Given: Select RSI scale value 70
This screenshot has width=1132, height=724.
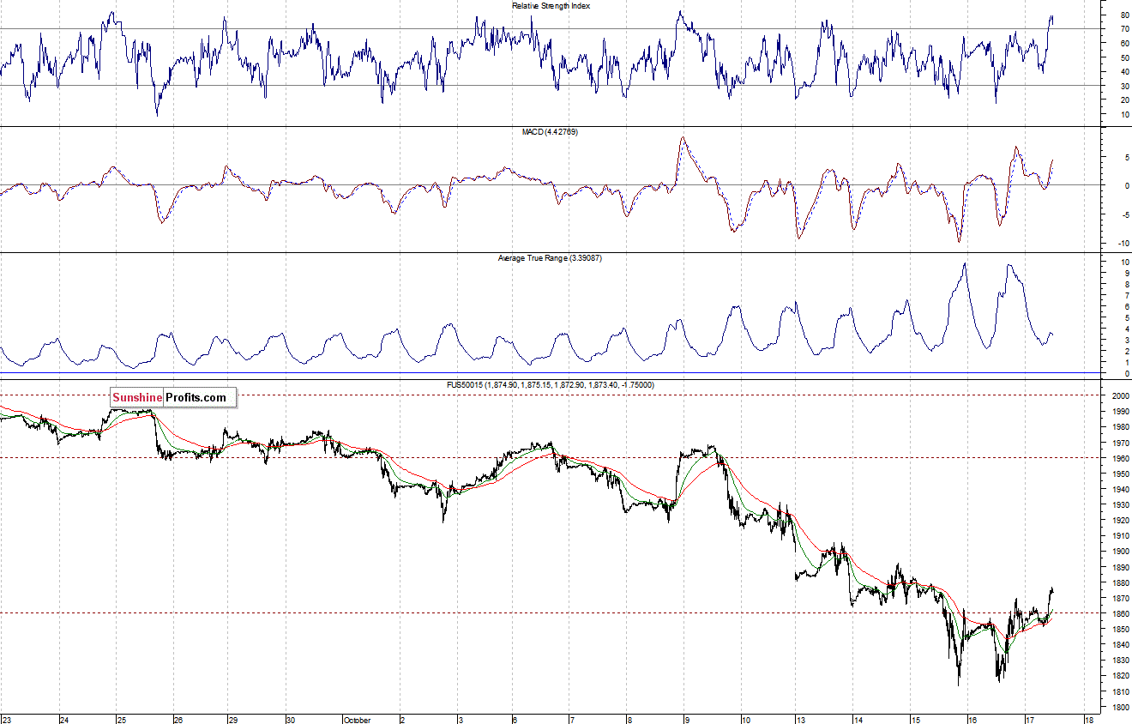Looking at the screenshot, I should click(x=1123, y=29).
